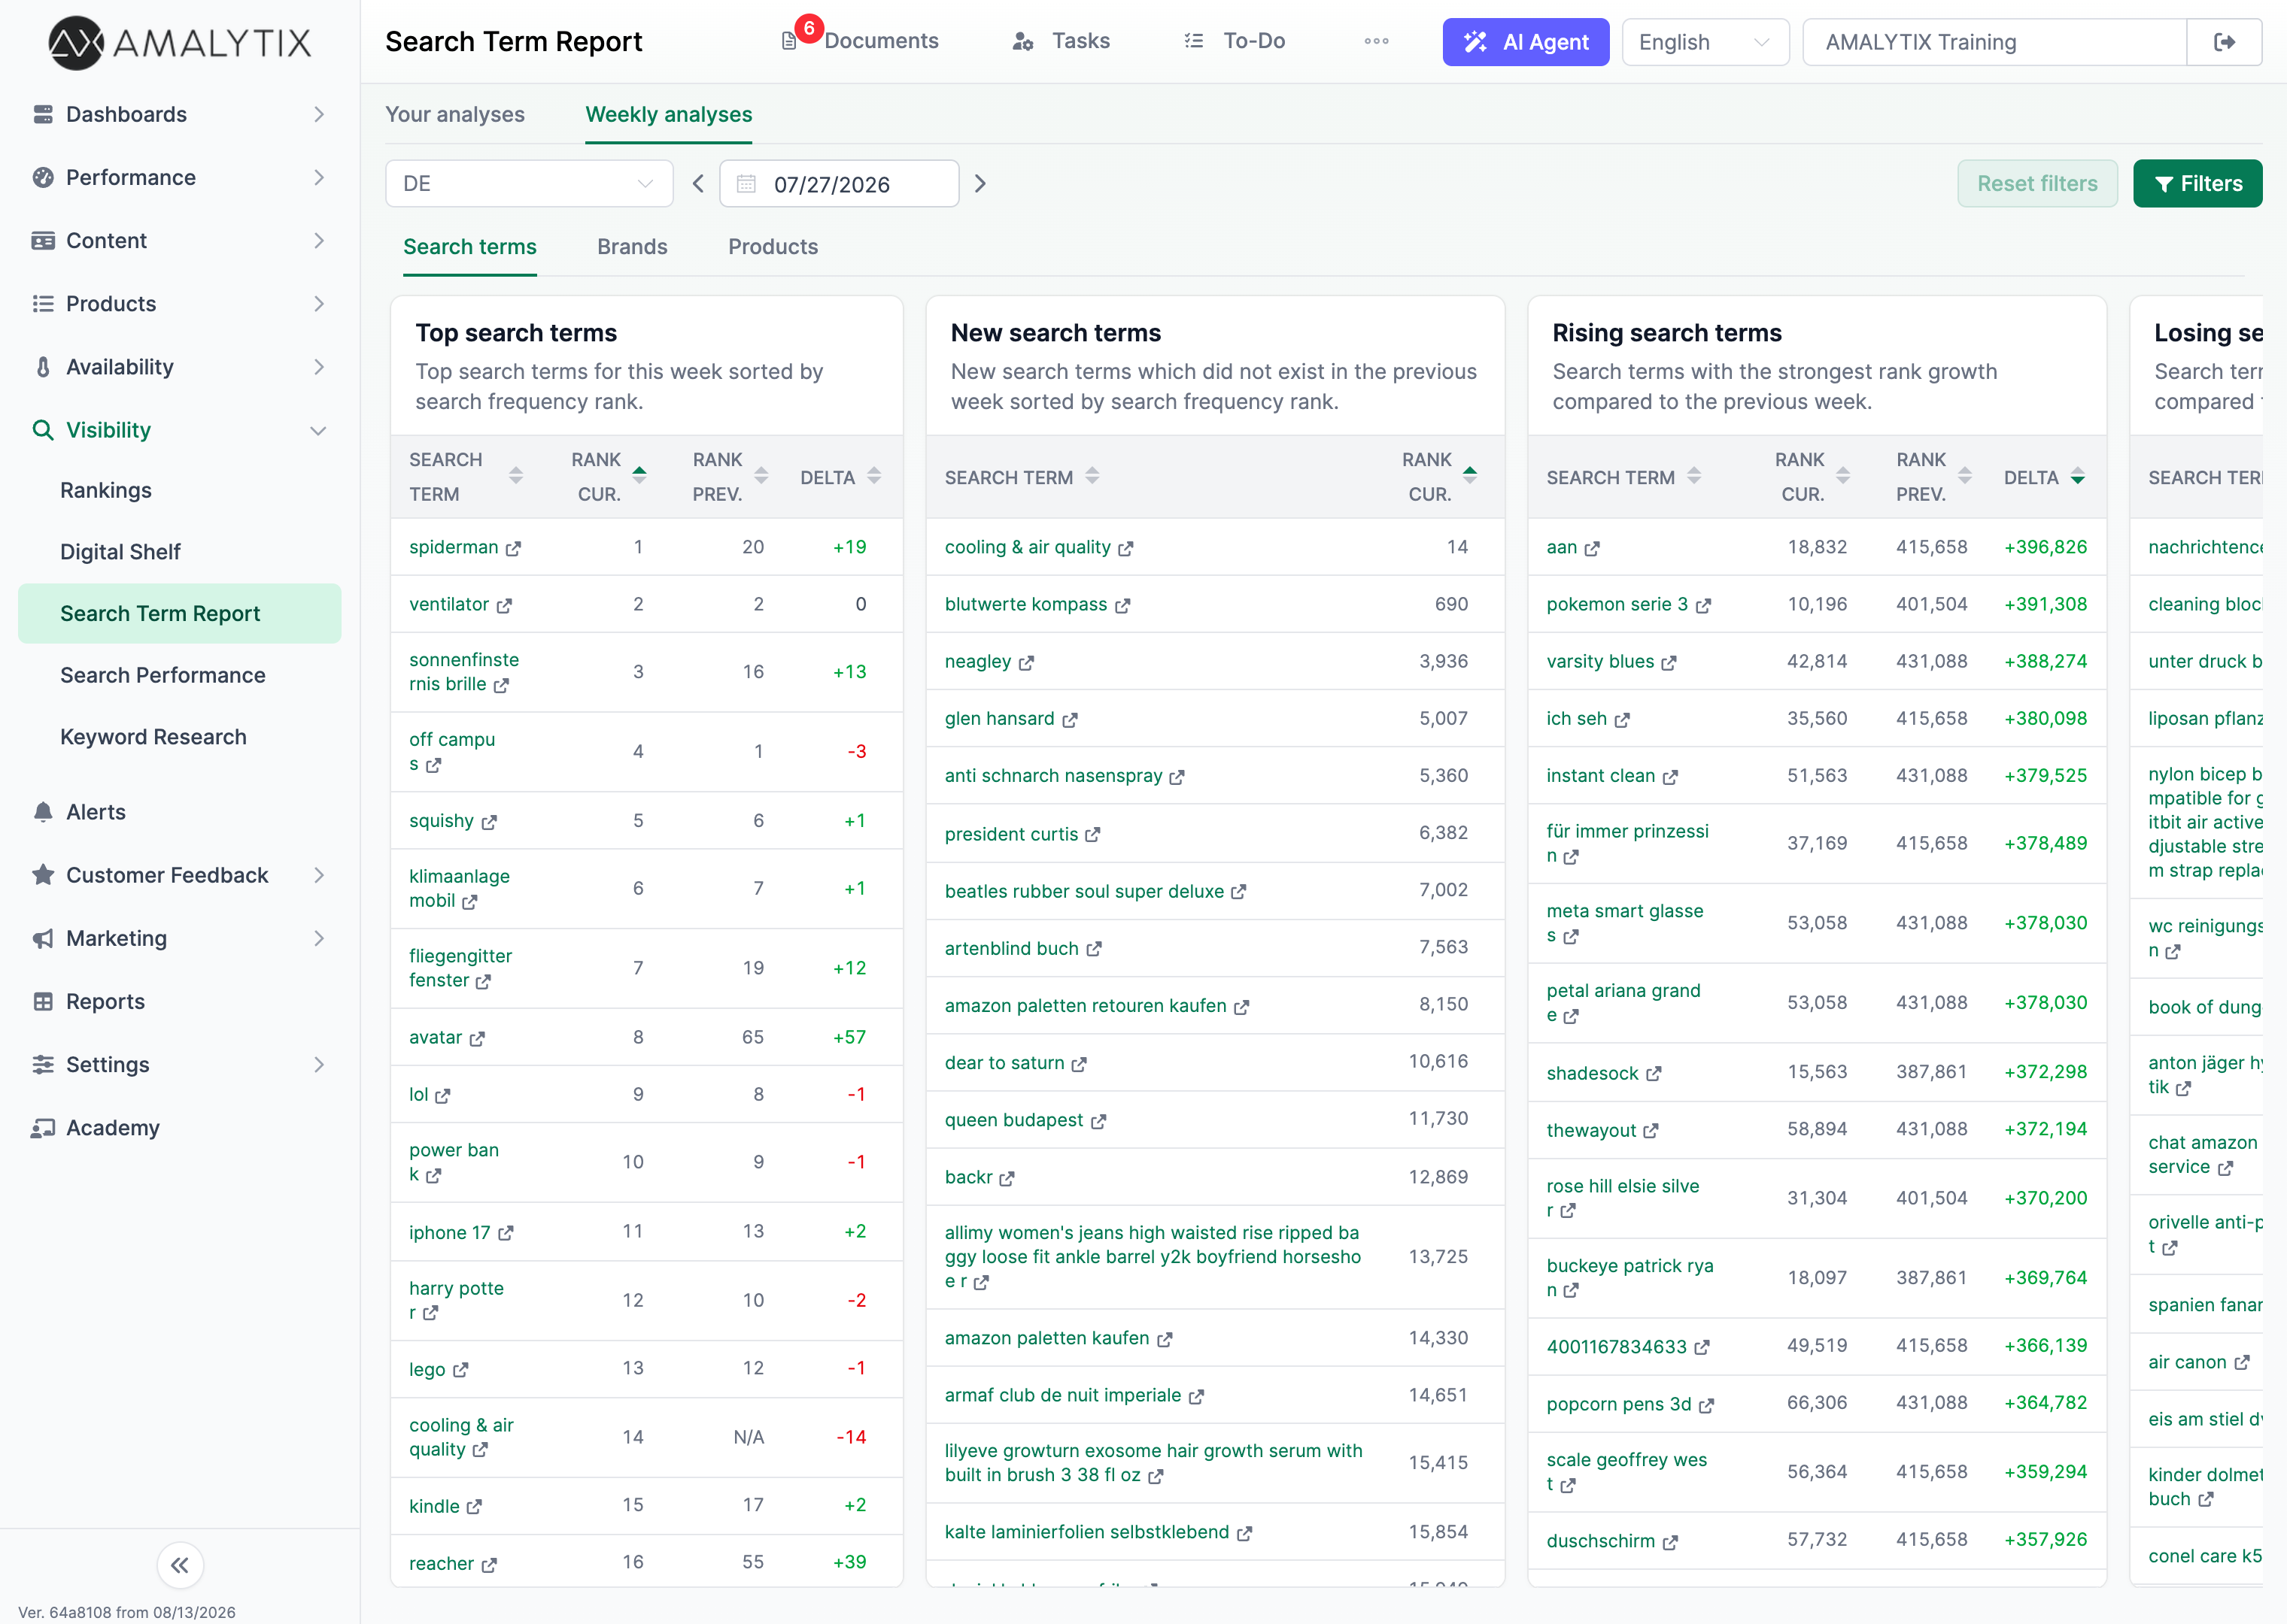Click external link icon beside aan
Viewport: 2287px width, 1624px height.
tap(1592, 549)
